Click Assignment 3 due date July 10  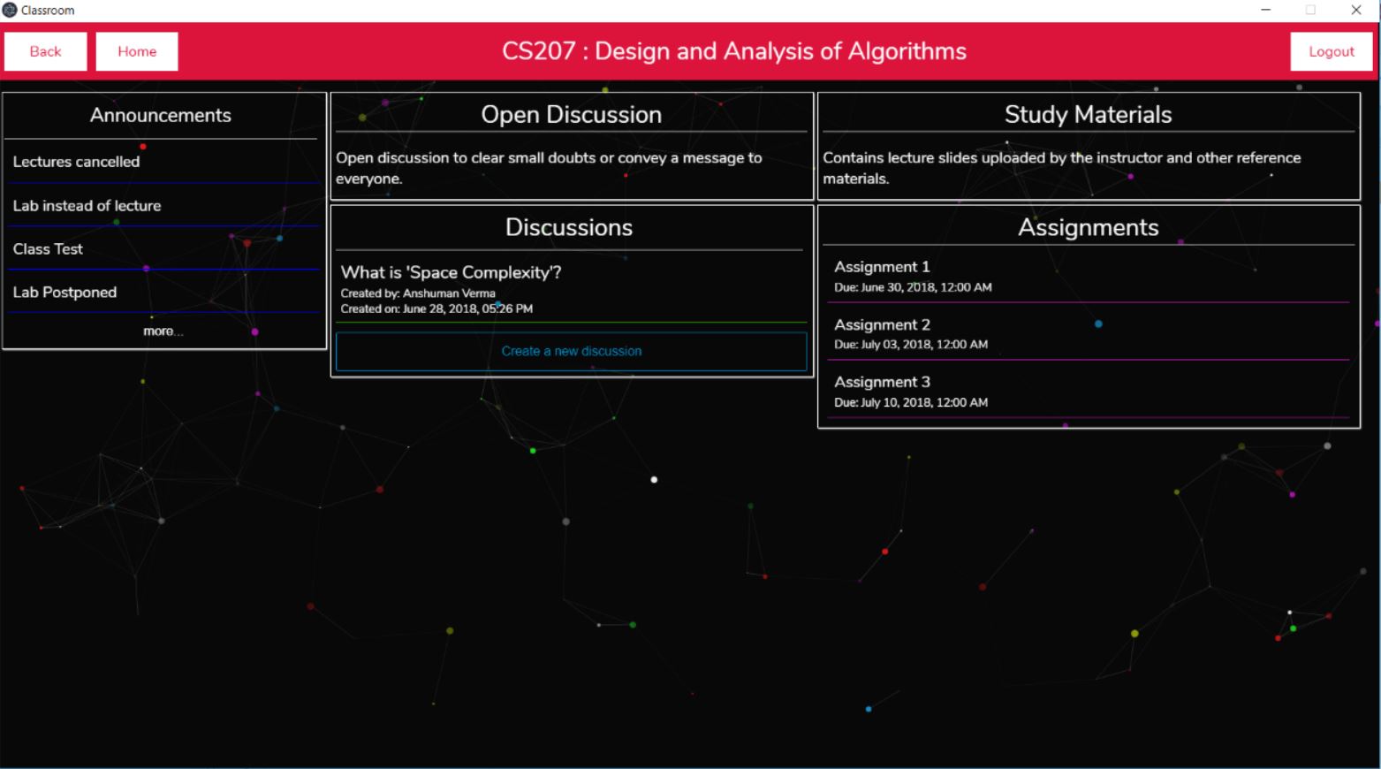911,402
